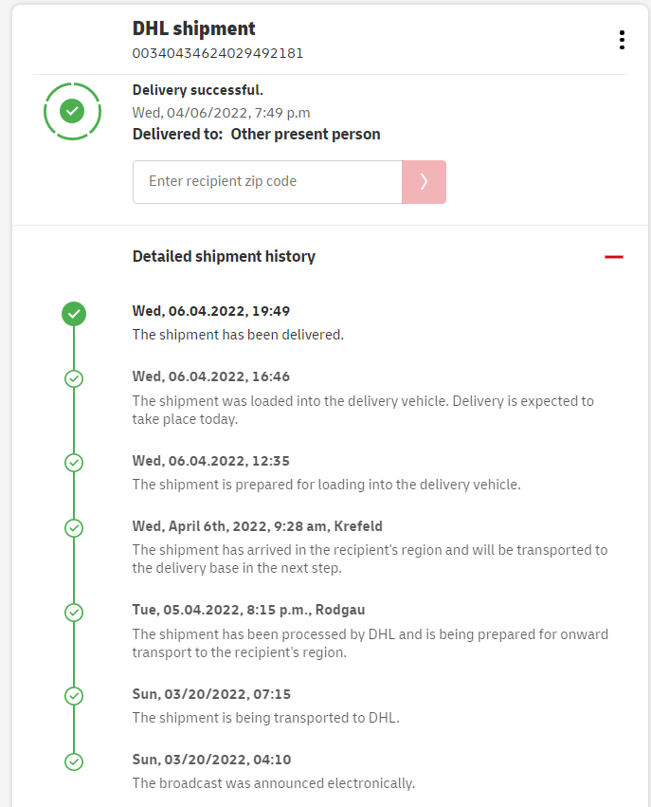Click the 'Other present person' delivery recipient text
The width and height of the screenshot is (651, 807).
tap(305, 135)
